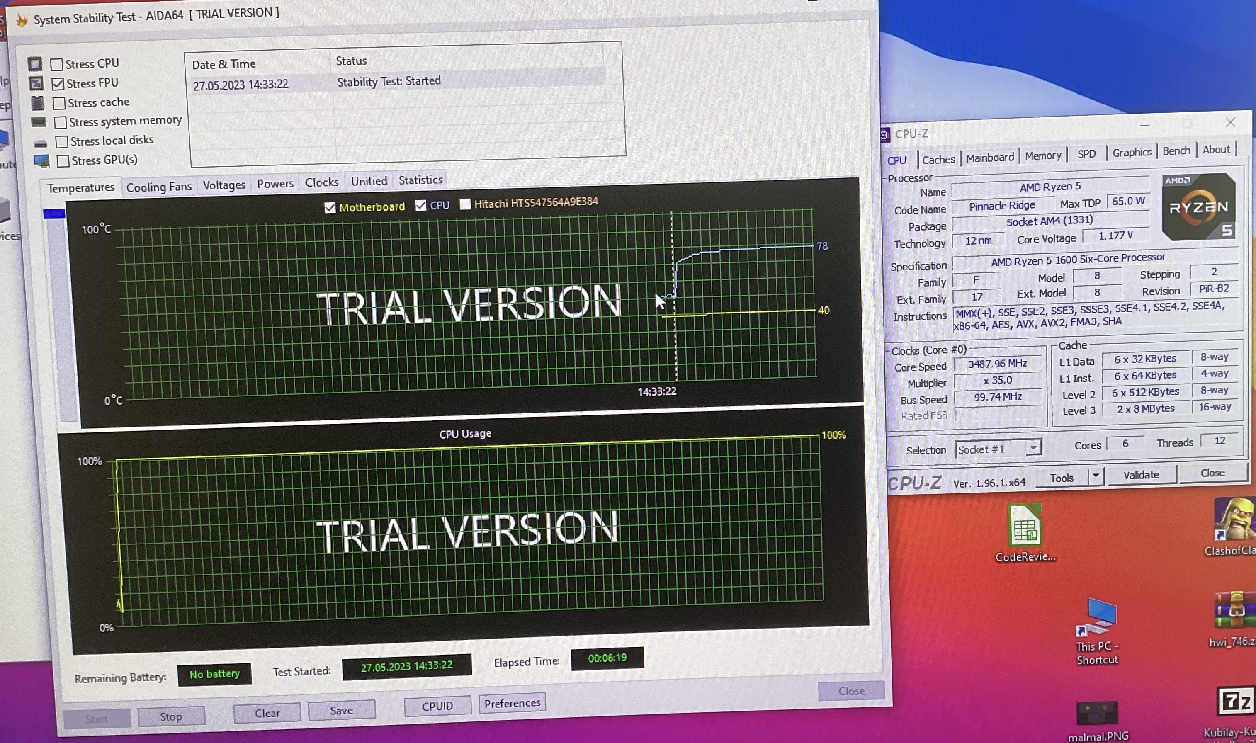Click the cache chip icon beside Stress cache
1256x743 pixels.
[x=38, y=103]
